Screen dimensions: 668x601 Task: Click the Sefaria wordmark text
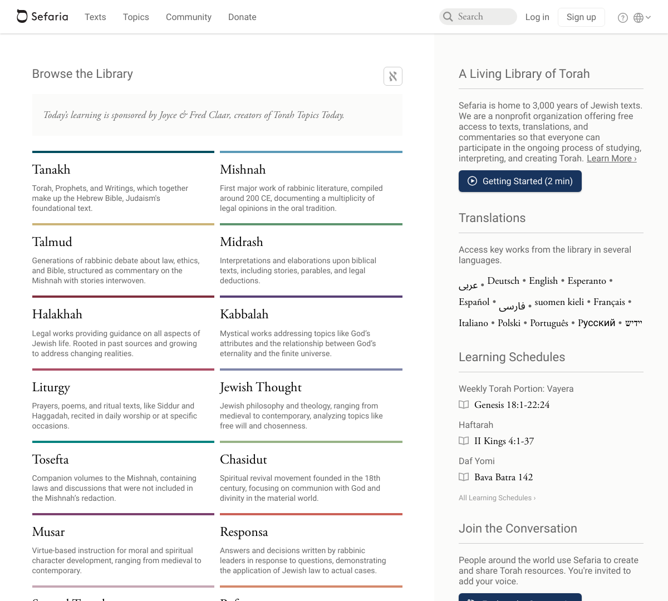(x=50, y=17)
